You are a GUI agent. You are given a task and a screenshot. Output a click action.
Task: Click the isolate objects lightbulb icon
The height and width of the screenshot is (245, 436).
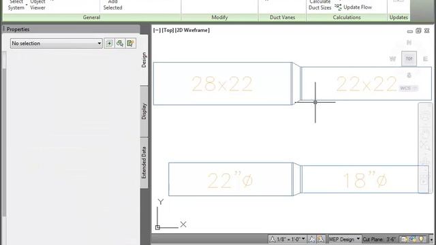pyautogui.click(x=422, y=239)
